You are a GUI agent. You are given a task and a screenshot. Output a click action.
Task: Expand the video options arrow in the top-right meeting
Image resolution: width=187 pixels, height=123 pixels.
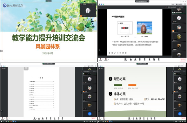point(108,59)
